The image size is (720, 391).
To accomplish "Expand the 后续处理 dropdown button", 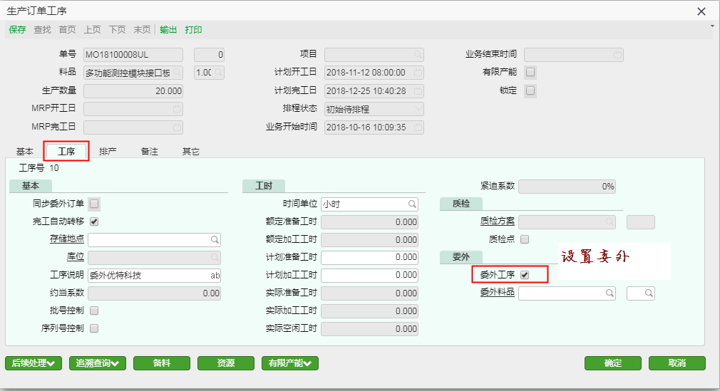I will pos(34,363).
